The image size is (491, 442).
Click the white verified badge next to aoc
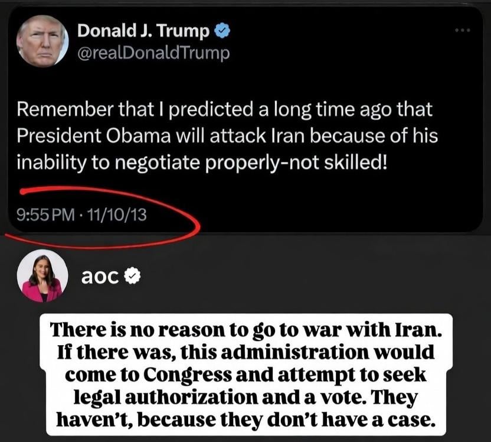click(132, 275)
